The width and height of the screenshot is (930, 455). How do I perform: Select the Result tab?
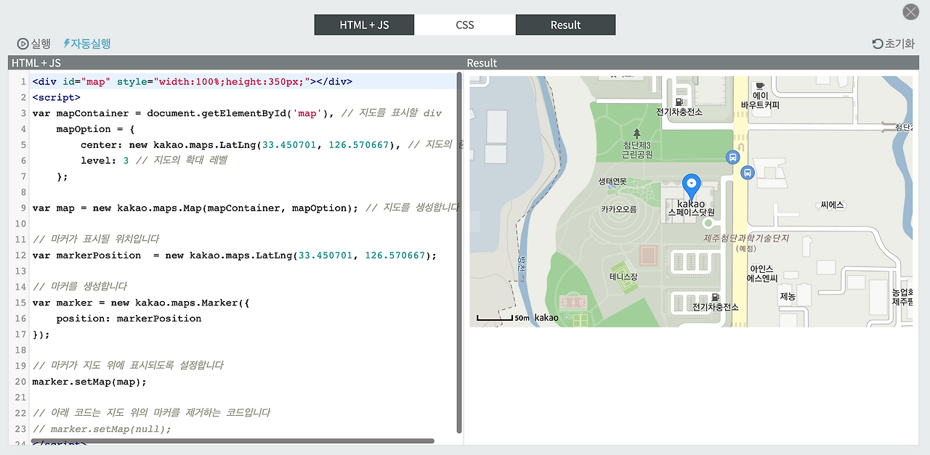(x=565, y=25)
